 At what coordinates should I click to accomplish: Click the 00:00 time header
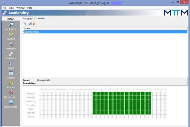[x=42, y=89]
